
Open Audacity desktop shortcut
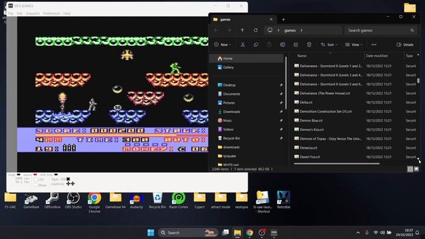[136, 200]
